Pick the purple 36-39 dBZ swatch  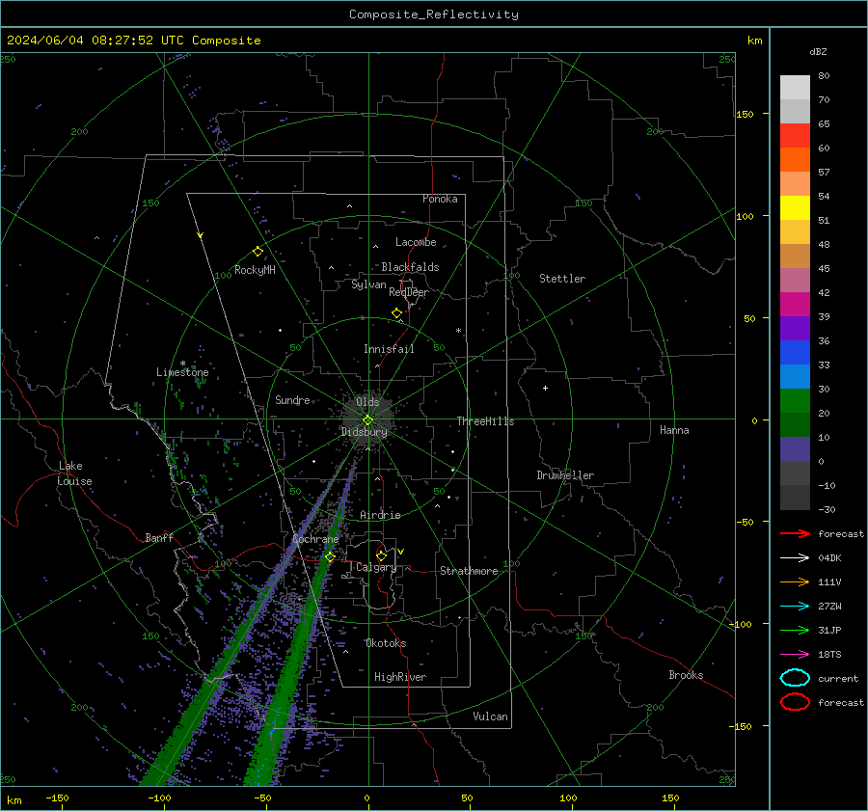tap(795, 329)
